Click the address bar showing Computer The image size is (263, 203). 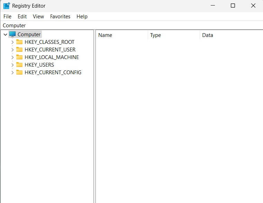pyautogui.click(x=131, y=26)
